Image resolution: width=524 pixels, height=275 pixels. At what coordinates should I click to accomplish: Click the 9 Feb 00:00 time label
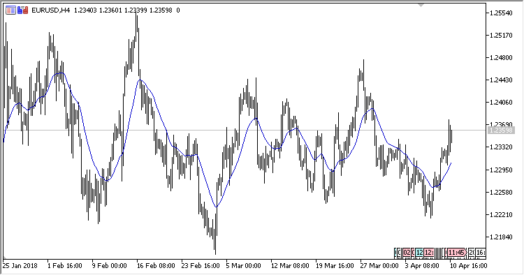click(x=110, y=266)
